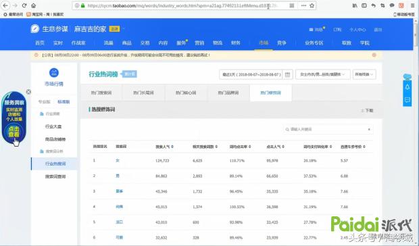The image size is (419, 246).
Task: Bookmark this page with the star icon
Action: [x=312, y=5]
